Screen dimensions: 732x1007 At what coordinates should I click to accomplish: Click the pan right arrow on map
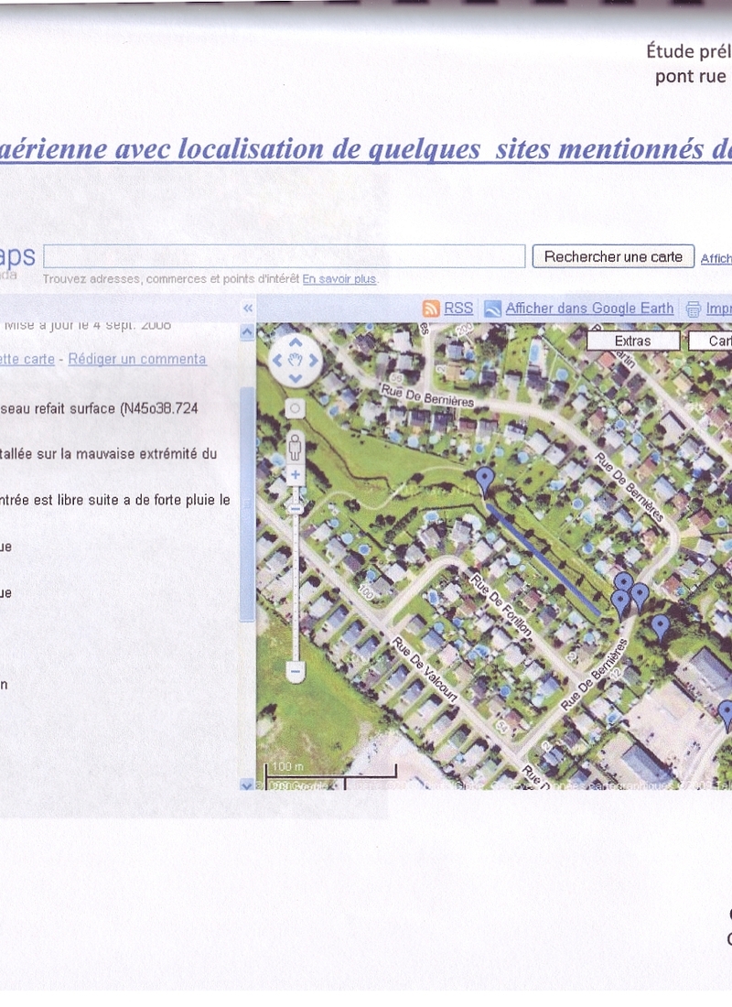[312, 360]
